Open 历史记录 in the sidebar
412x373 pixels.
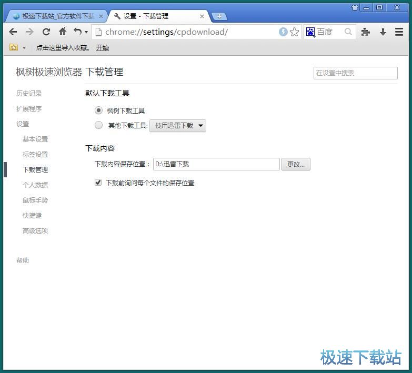point(29,94)
